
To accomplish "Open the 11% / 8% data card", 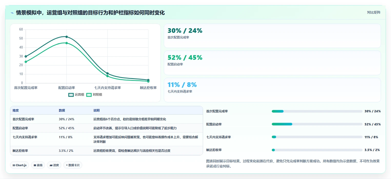I will (x=272, y=90).
